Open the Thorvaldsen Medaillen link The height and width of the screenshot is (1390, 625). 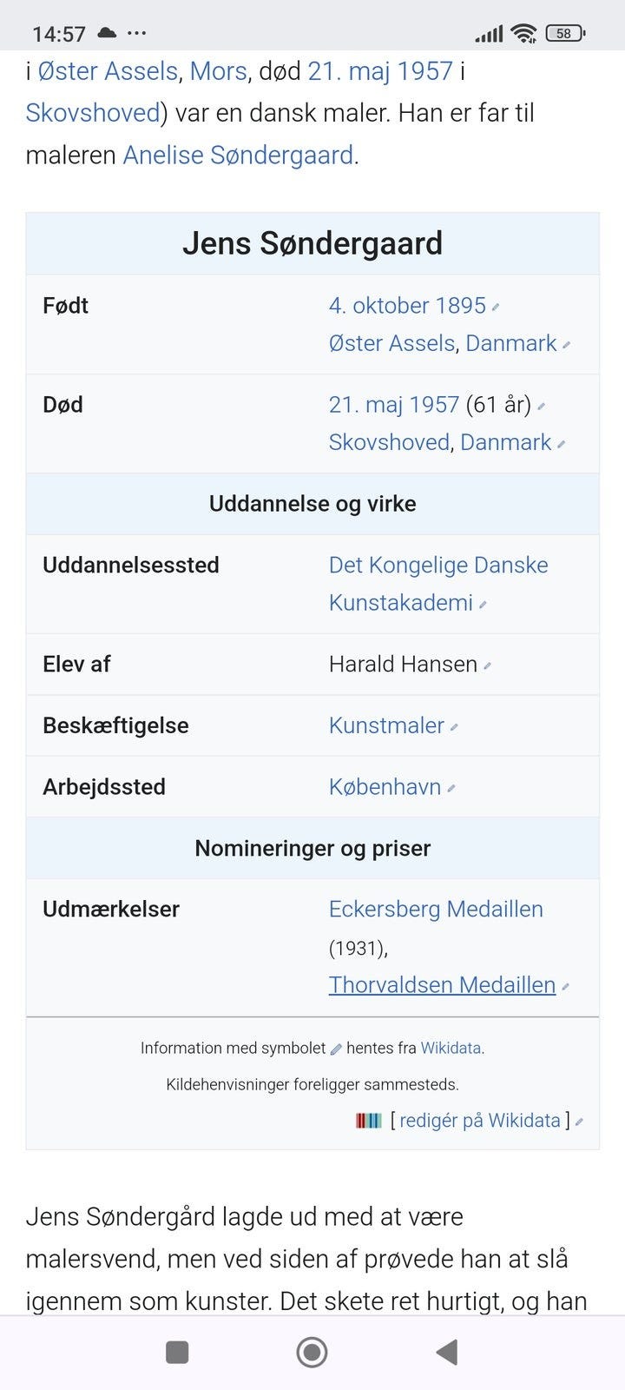442,985
